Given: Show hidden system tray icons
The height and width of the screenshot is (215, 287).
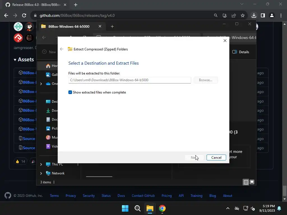Looking at the screenshot, I should click(228, 208).
